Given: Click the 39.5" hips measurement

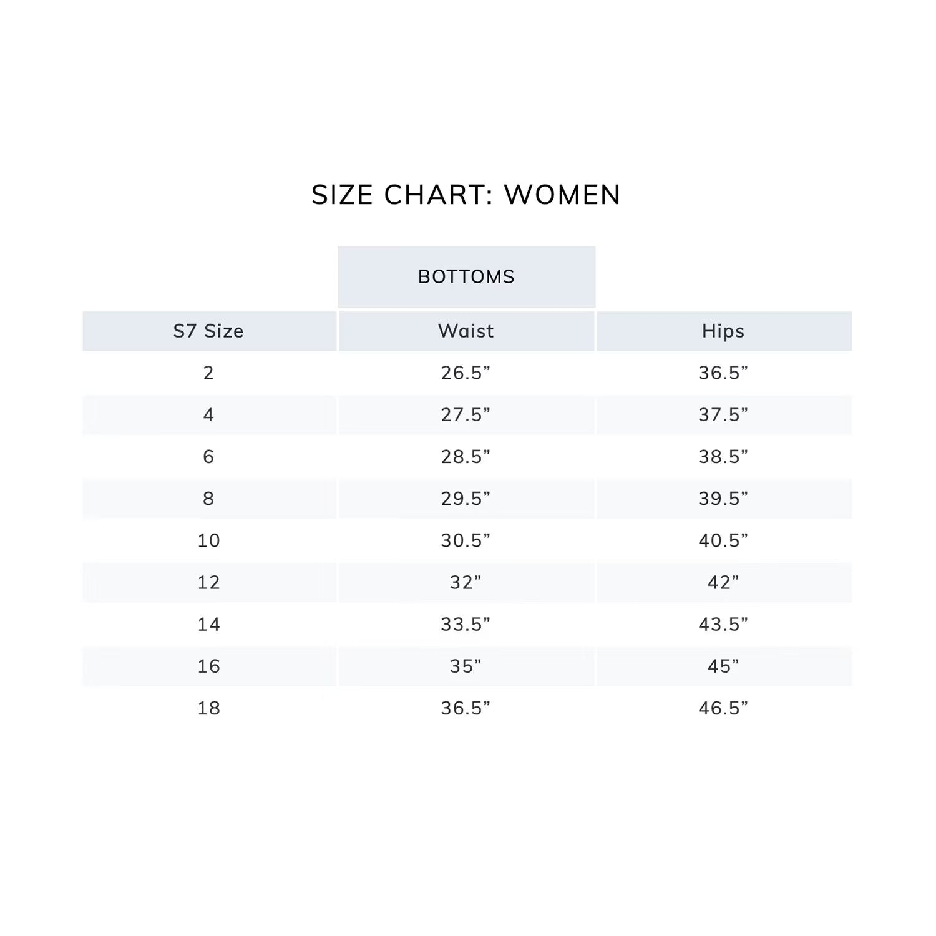Looking at the screenshot, I should click(723, 498).
